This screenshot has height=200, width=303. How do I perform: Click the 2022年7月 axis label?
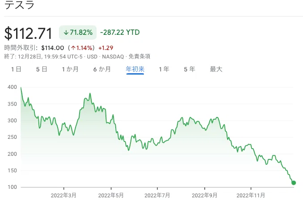click(157, 196)
